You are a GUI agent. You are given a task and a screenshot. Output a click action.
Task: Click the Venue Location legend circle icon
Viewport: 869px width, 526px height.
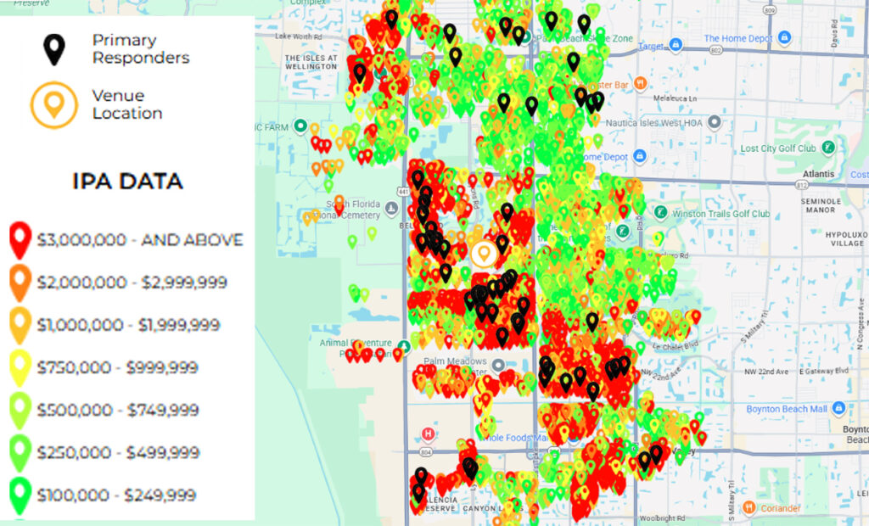54,104
